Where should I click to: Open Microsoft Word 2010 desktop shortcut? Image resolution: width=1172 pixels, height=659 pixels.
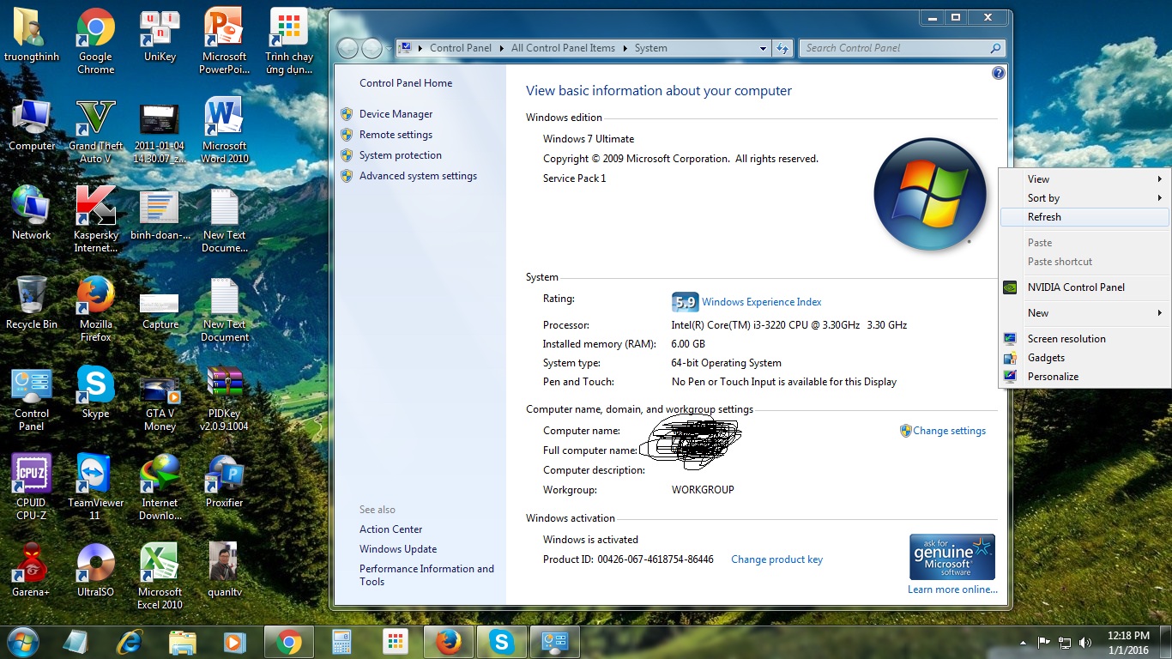coord(224,130)
